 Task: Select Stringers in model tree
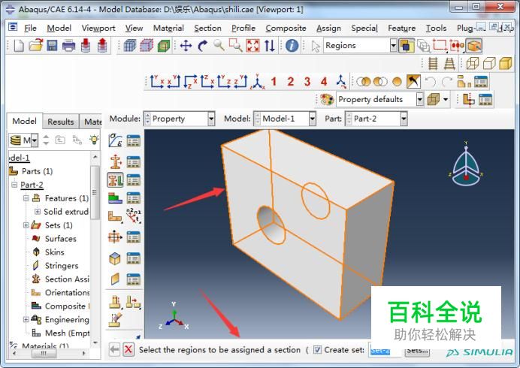pos(62,266)
